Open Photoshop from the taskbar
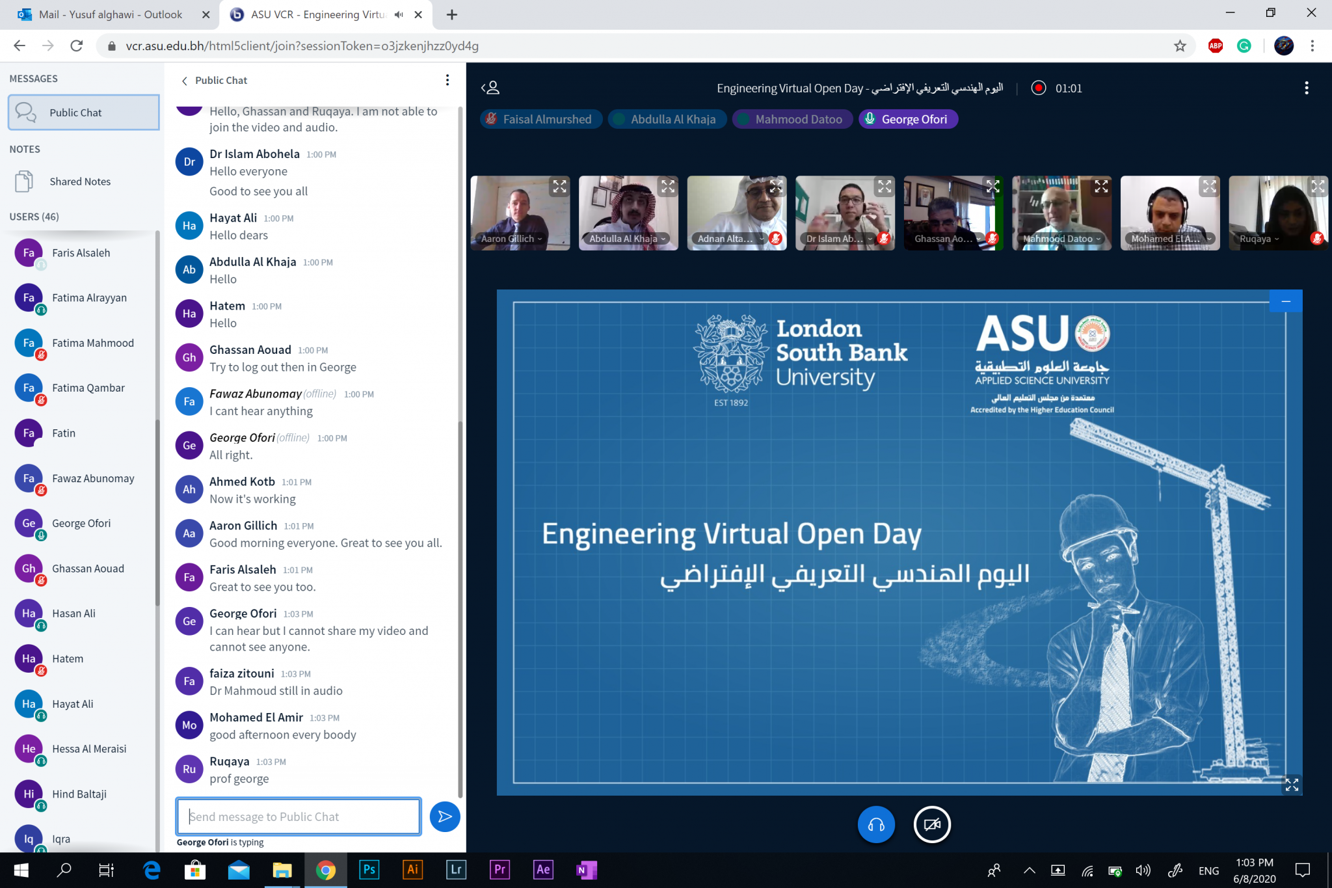1332x888 pixels. click(x=369, y=870)
